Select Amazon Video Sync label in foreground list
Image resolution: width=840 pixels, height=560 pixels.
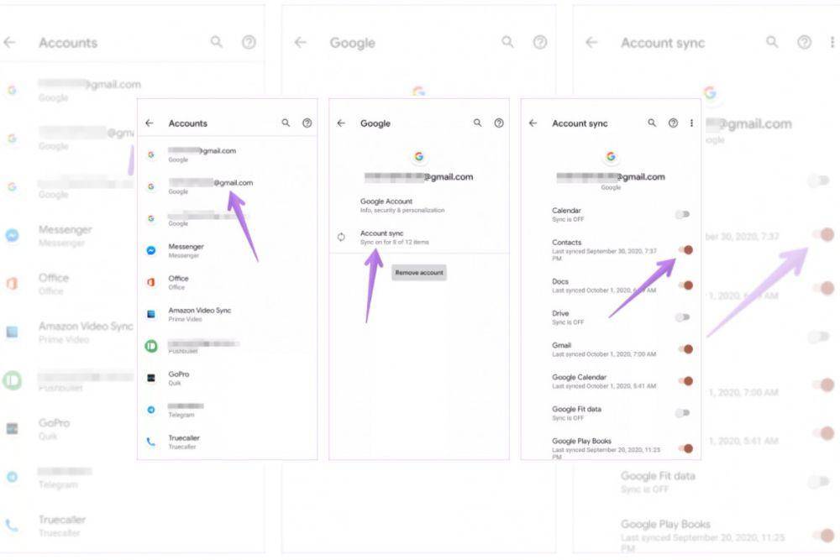click(200, 310)
